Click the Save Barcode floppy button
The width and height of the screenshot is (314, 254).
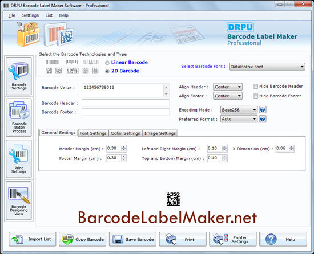[132, 239]
